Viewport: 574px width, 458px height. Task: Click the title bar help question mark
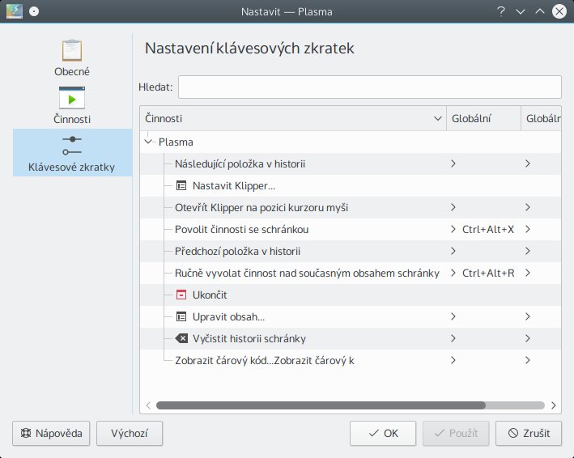coord(501,12)
